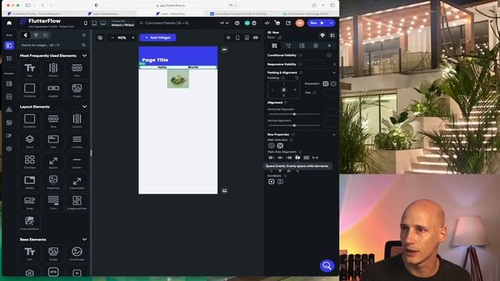Viewport: 500px width, 281px height.
Task: Open the Run options dropdown arrow
Action: pos(331,23)
